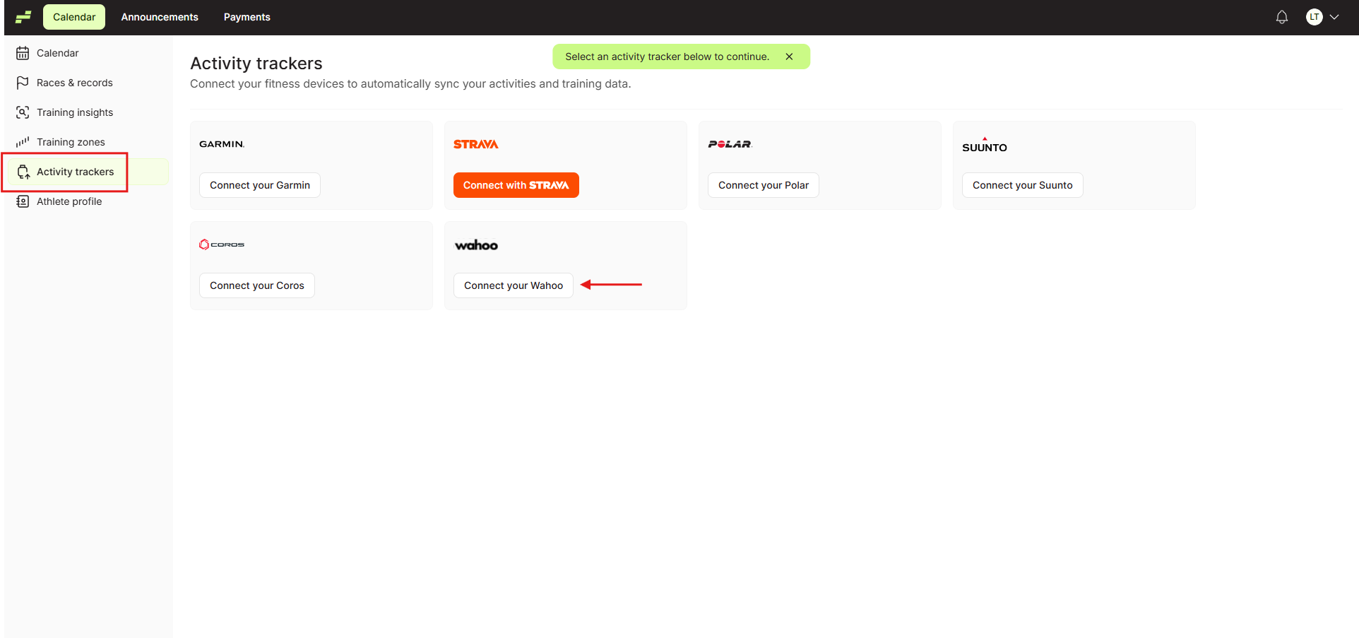1359x638 pixels.
Task: Click the Coros logo
Action: [x=222, y=244]
